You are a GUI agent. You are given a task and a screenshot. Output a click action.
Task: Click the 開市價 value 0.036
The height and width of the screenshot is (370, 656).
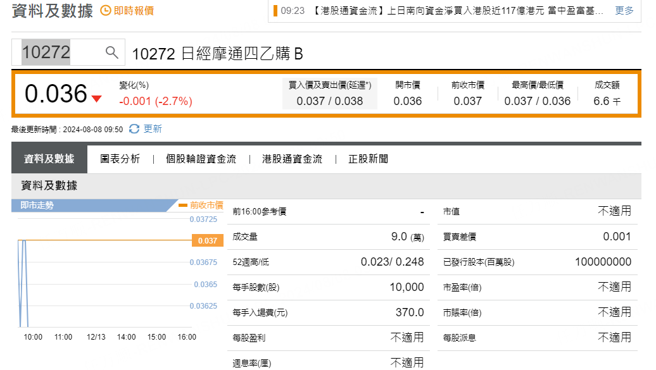408,101
